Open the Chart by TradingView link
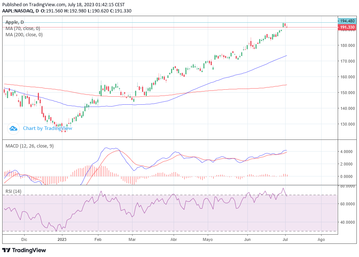This screenshot has width=359, height=257. tap(47, 128)
